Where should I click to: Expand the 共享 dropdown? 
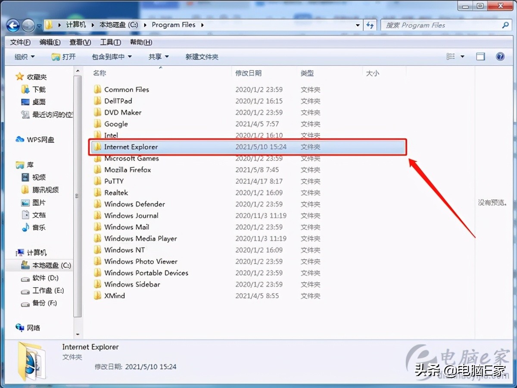159,57
